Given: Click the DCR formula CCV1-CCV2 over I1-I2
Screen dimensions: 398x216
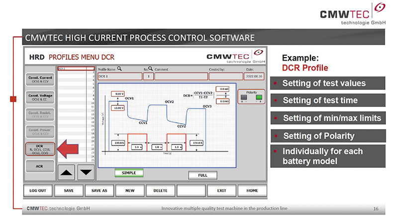Looking at the screenshot, I should (x=198, y=95).
